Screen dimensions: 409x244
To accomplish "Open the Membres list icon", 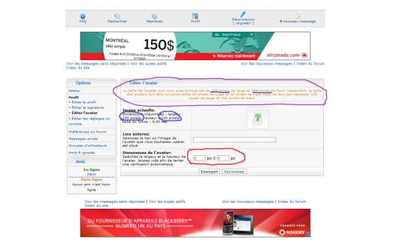I will point(154,16).
